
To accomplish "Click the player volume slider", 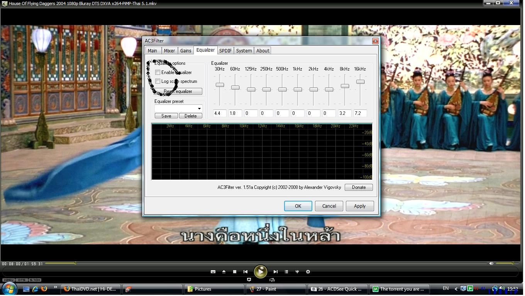I will 507,264.
